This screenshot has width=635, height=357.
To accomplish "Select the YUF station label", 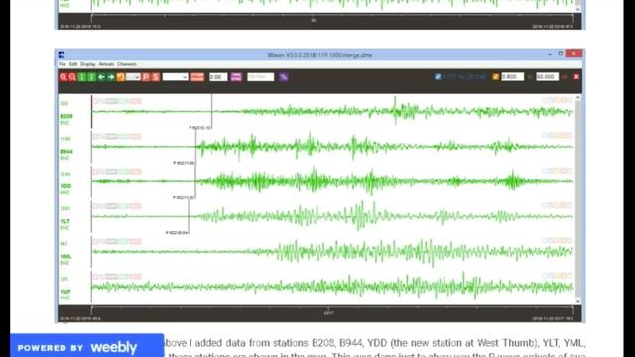I will pyautogui.click(x=65, y=292).
